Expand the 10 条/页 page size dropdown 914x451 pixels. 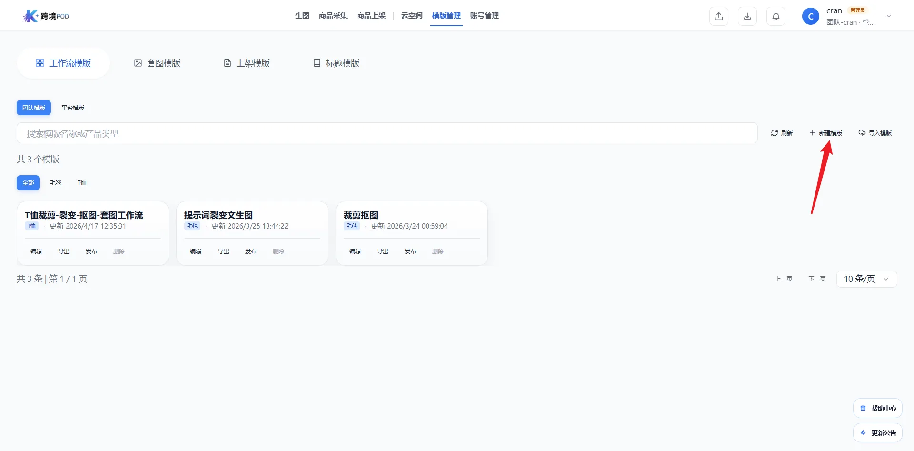(x=866, y=279)
